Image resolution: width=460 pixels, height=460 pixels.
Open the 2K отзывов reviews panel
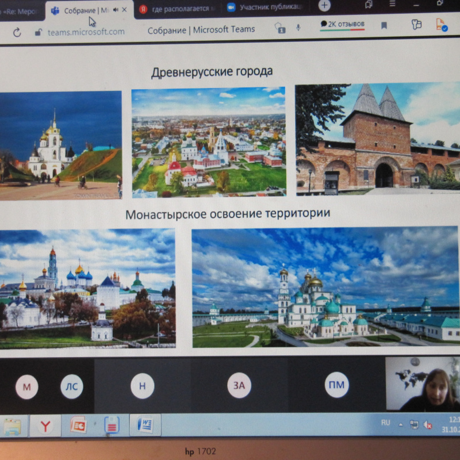343,24
